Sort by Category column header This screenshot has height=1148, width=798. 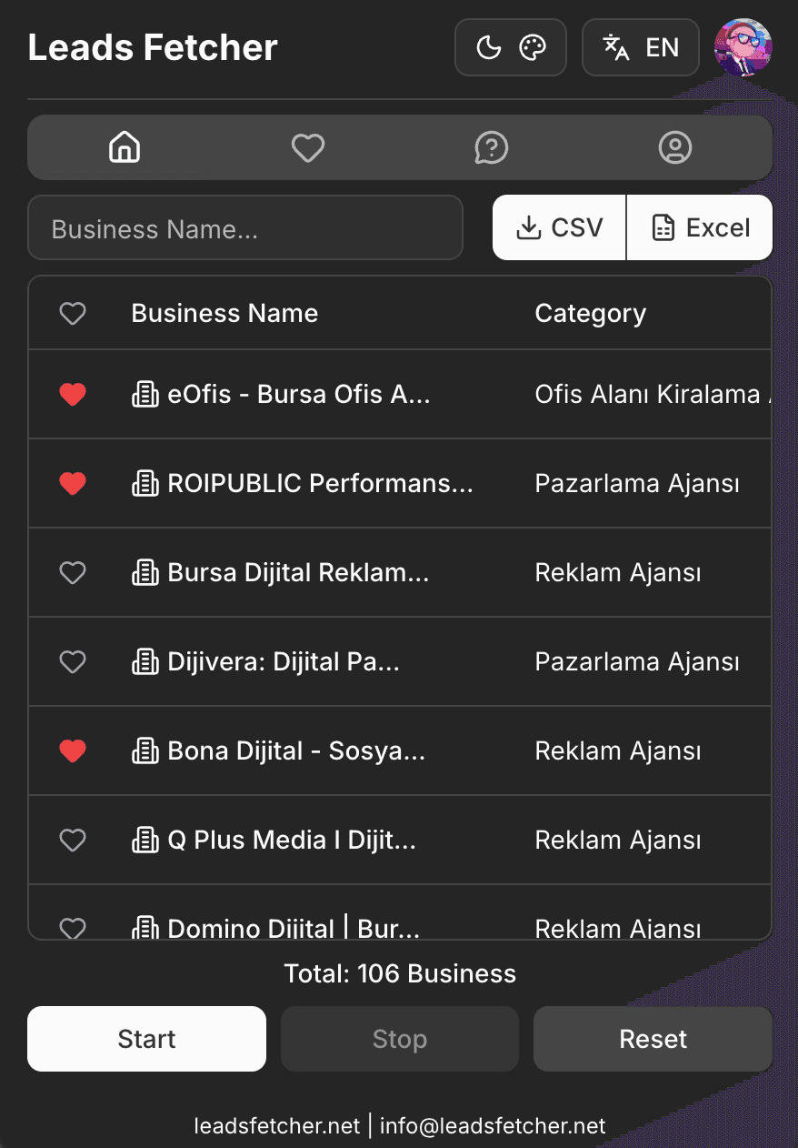point(590,314)
